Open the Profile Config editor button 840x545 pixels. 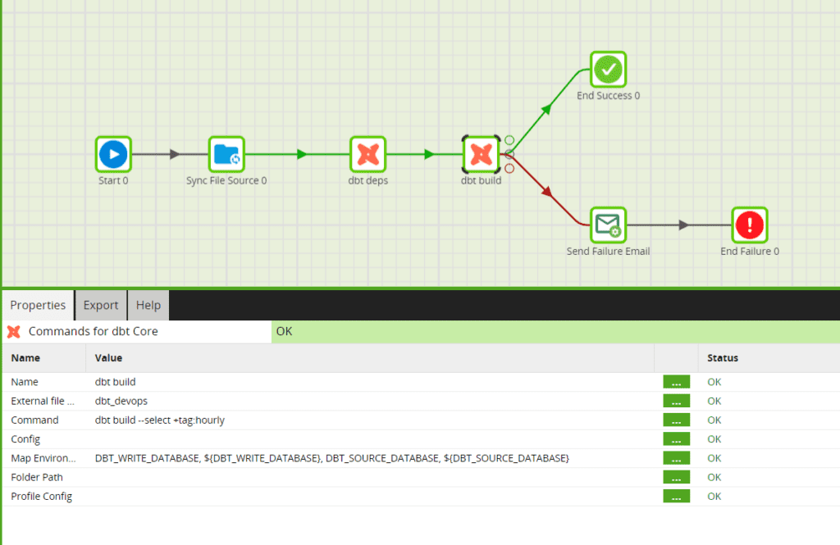coord(676,497)
